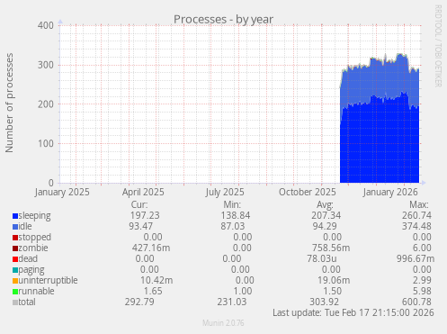
Task: Select total average value 303.92
Action: click(x=325, y=302)
